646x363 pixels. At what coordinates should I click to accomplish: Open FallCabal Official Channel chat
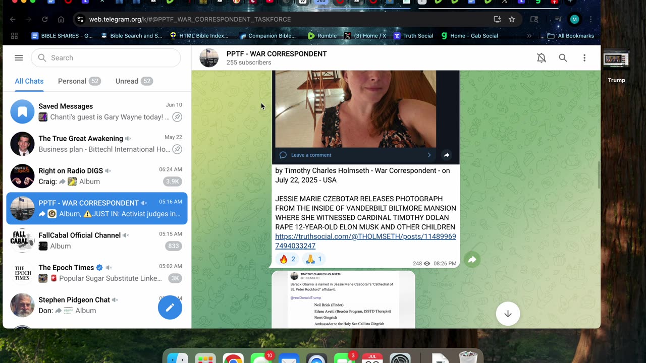point(96,240)
